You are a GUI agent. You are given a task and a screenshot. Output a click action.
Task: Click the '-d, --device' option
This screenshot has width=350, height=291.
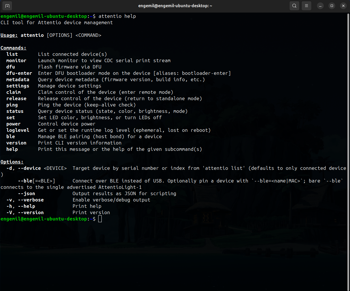click(x=24, y=168)
